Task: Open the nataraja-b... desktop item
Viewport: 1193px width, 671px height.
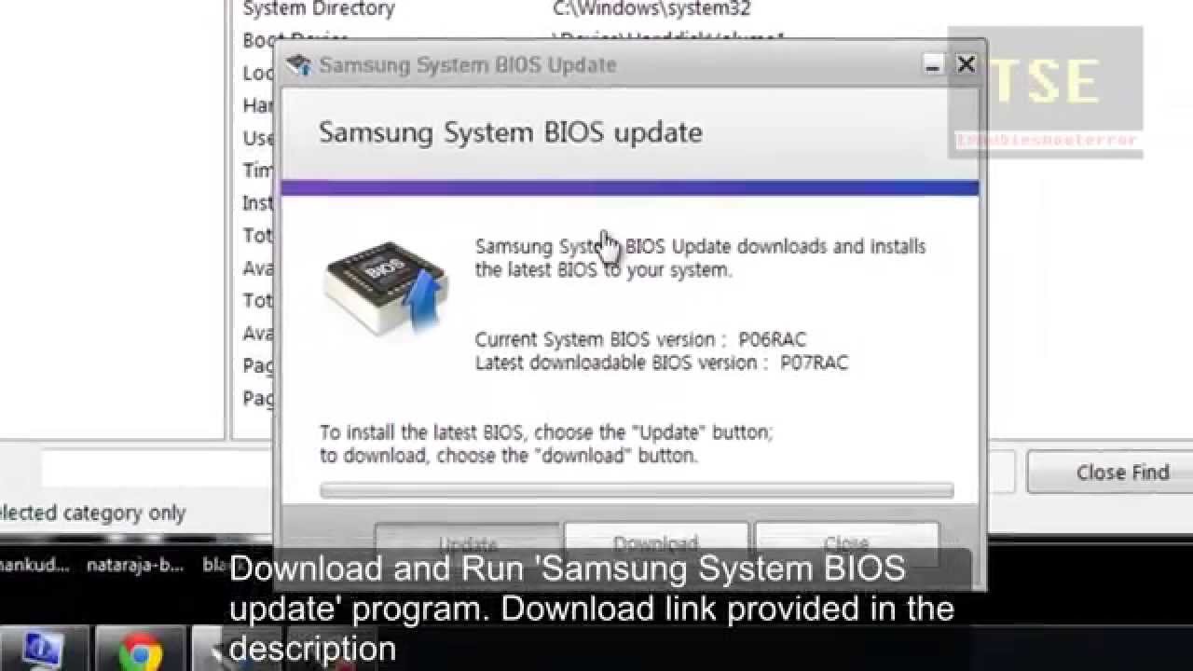Action: [135, 565]
